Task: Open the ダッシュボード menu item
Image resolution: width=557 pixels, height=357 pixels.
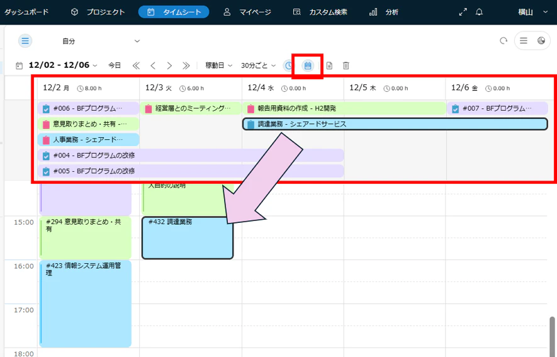Action: [26, 12]
